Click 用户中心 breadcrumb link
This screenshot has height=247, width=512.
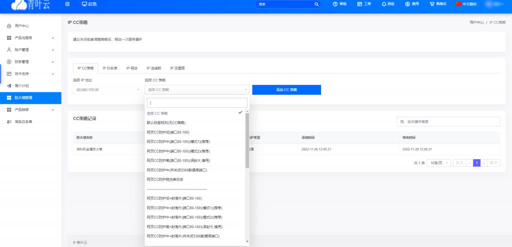point(476,22)
